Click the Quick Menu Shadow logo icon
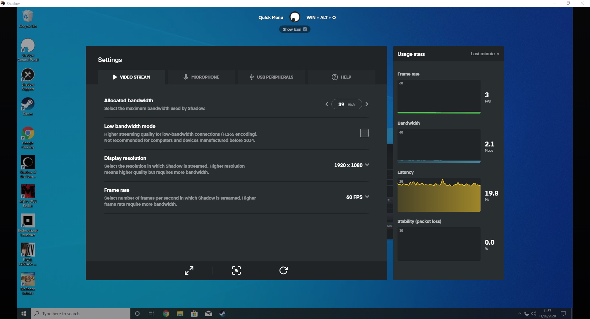Screen dimensions: 590x319 click(x=295, y=17)
